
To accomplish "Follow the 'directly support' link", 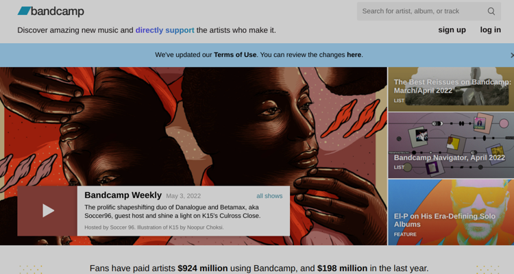I will 165,30.
